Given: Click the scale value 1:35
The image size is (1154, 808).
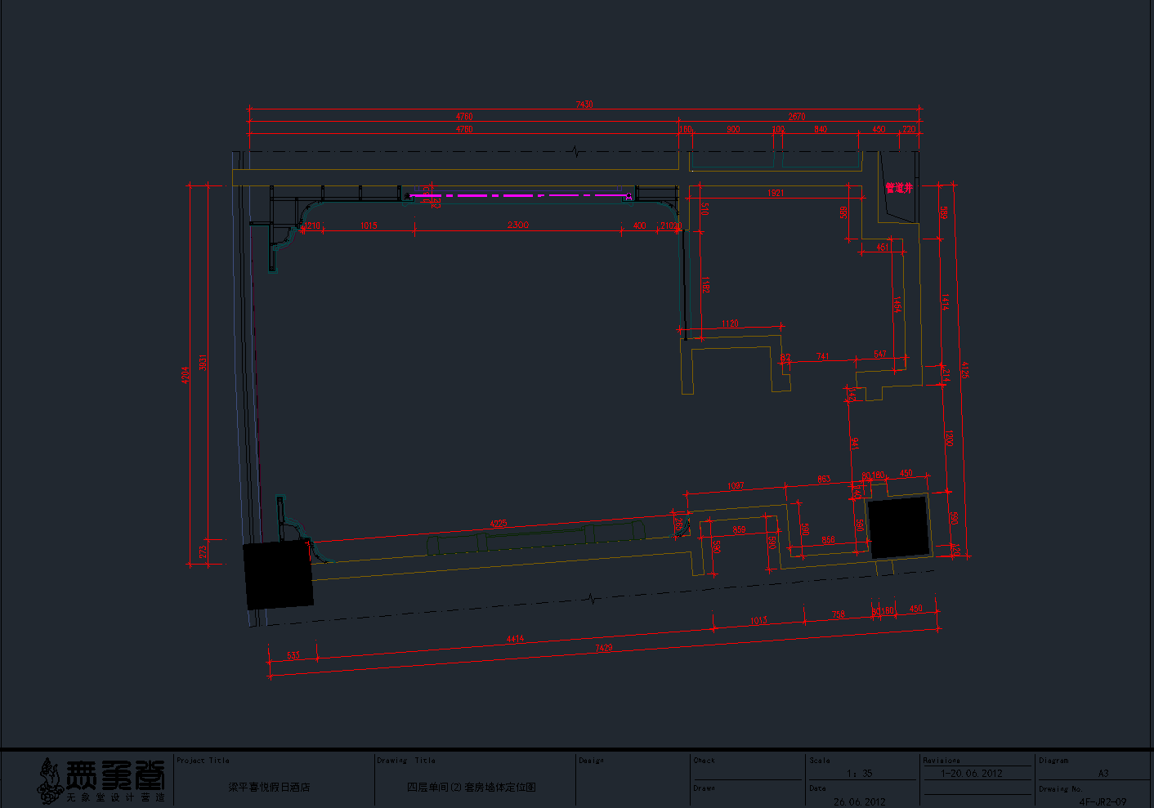Looking at the screenshot, I should coord(860,773).
